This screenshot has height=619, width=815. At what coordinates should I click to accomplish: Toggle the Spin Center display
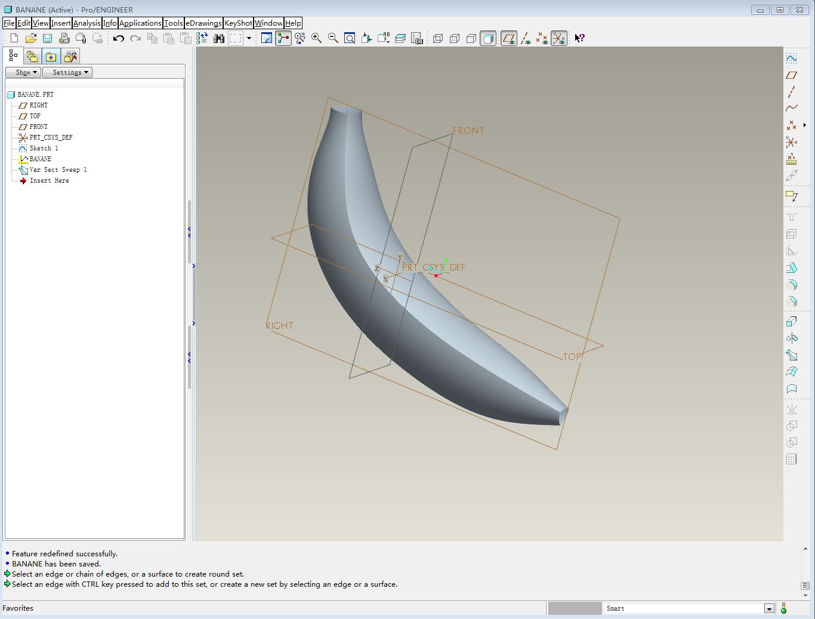283,38
